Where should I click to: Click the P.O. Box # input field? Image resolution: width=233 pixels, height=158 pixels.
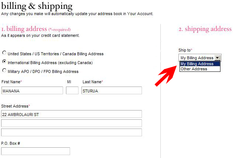click(x=35, y=151)
